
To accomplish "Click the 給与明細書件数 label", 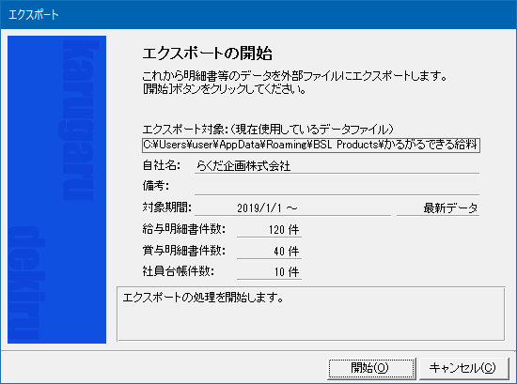I will 184,229.
